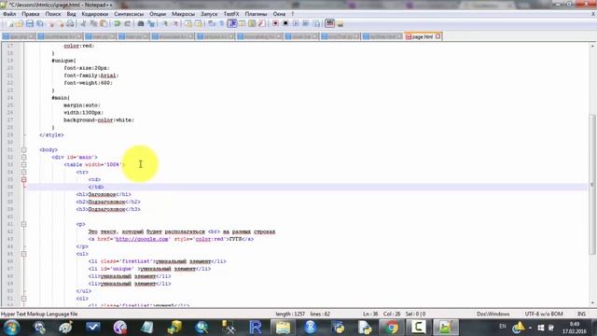
Task: Open the Python icon in taskbar
Action: click(x=338, y=328)
